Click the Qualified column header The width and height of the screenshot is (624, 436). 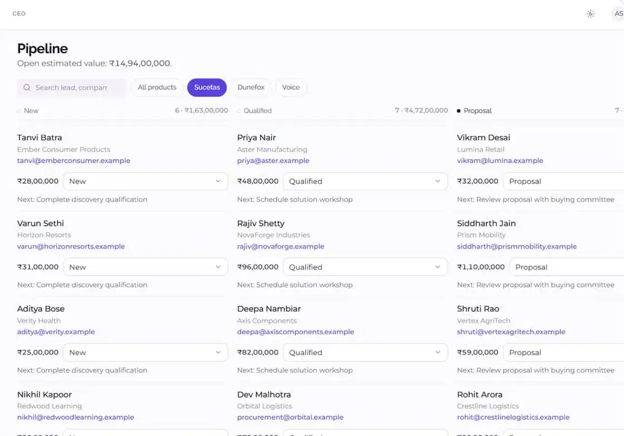258,111
